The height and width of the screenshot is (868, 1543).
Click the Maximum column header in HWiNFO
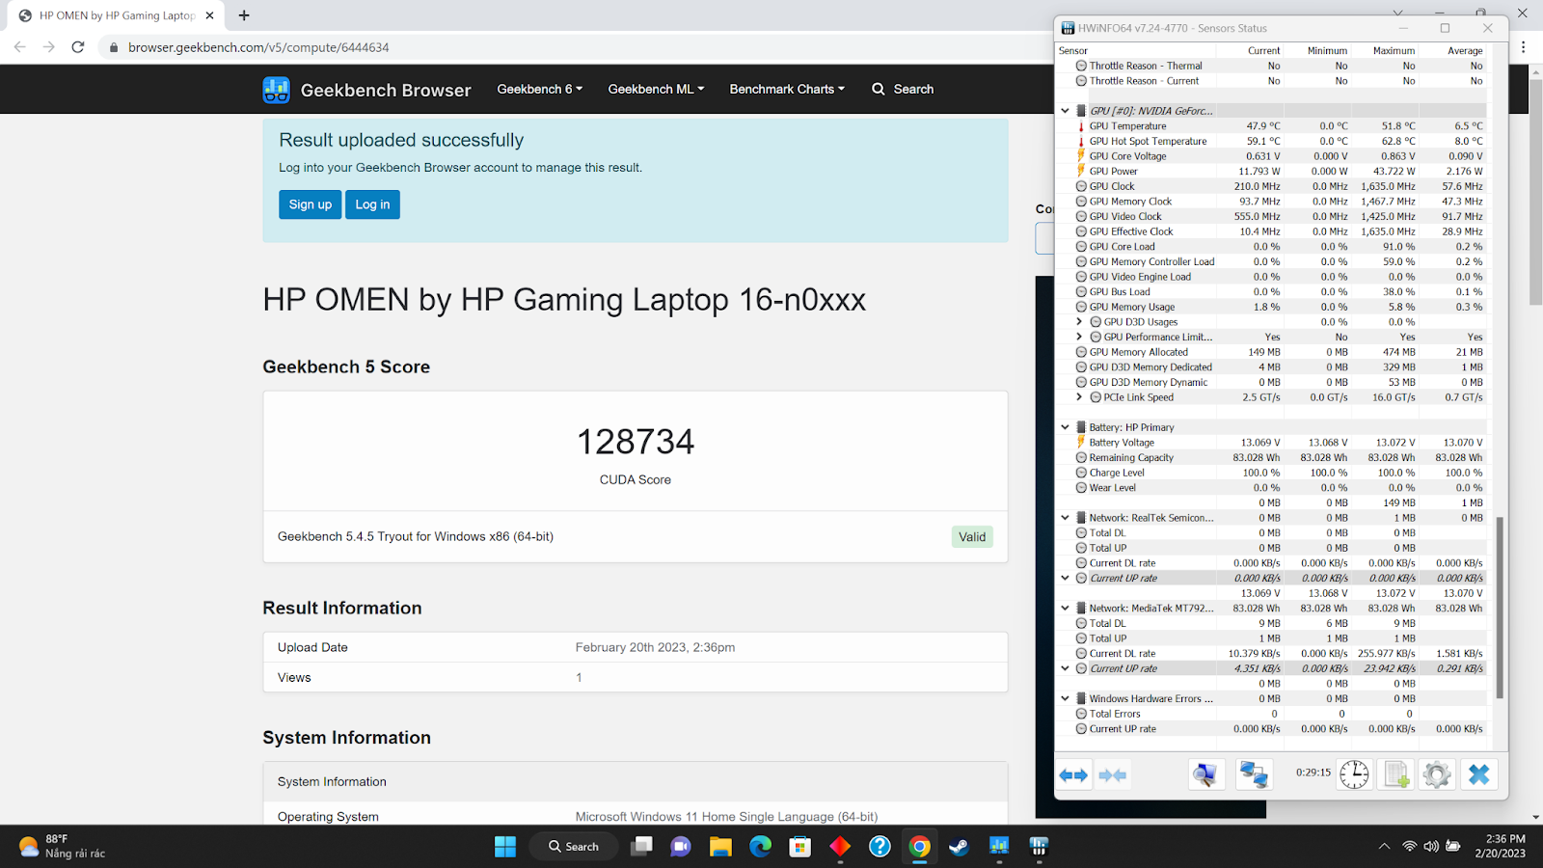point(1394,51)
